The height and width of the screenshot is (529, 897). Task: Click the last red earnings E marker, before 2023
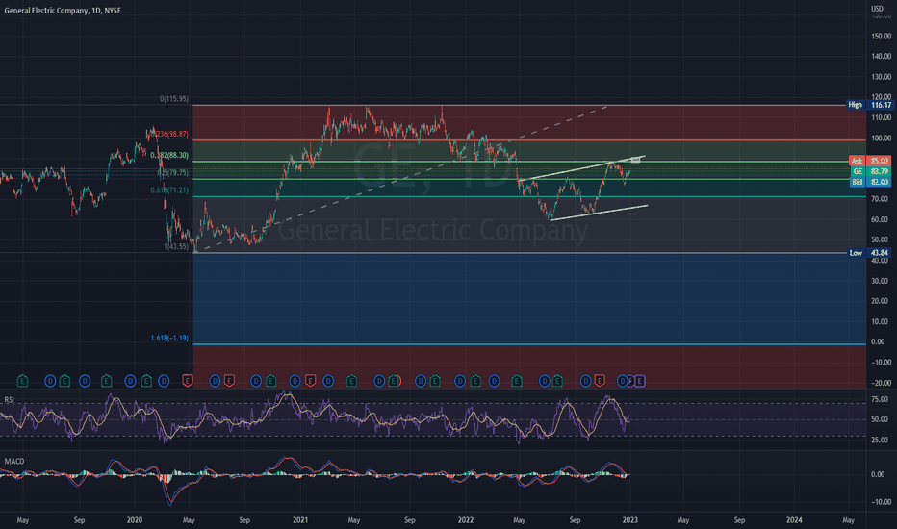600,381
